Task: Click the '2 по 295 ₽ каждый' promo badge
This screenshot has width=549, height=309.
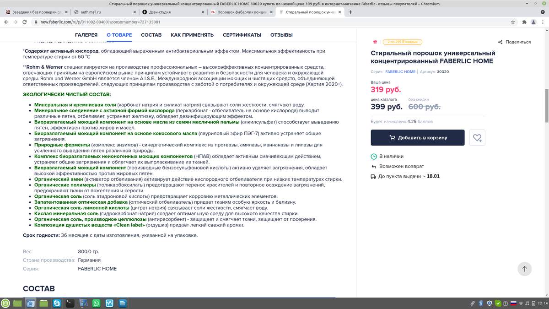Action: pos(403,42)
